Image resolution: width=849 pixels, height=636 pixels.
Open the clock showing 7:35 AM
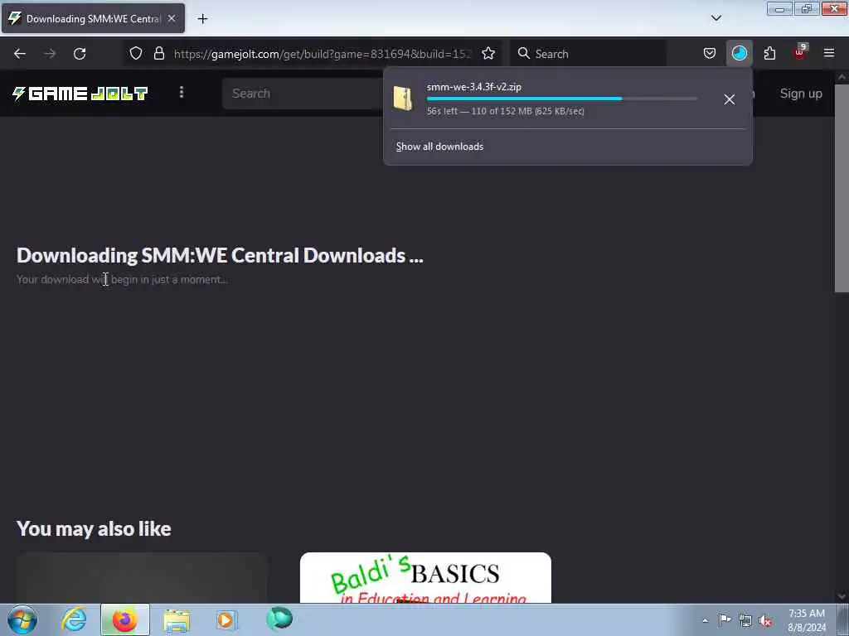click(807, 620)
